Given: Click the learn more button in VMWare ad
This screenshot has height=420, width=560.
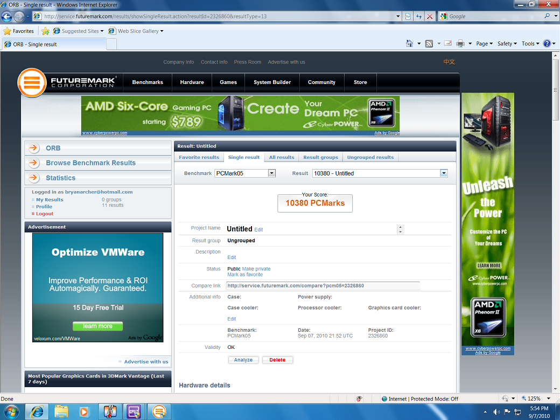Looking at the screenshot, I should (x=97, y=326).
